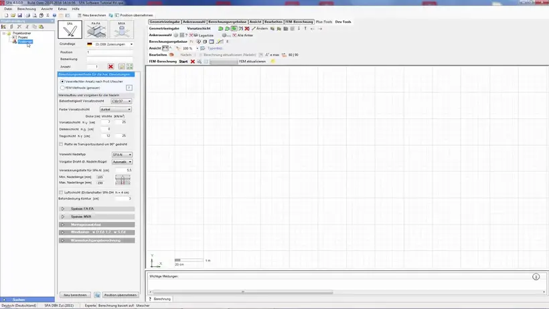The height and width of the screenshot is (309, 549).
Task: Click the FEM progress bar
Action: click(224, 62)
